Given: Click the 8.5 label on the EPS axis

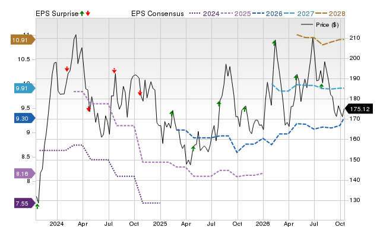Looking at the screenshot, I should click(26, 157).
